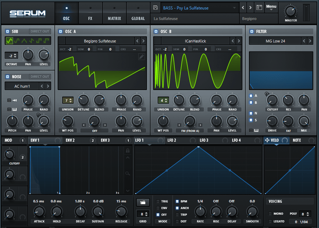Toggle filter routing for noise N
319x228 pixels.
click(251, 113)
